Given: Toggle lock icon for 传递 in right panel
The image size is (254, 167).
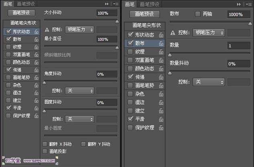Looking at the screenshot, I should (161, 77).
